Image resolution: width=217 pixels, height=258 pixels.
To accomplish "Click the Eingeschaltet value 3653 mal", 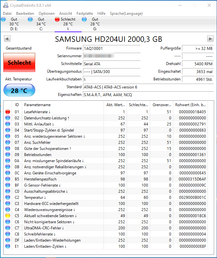I will 198,71.
